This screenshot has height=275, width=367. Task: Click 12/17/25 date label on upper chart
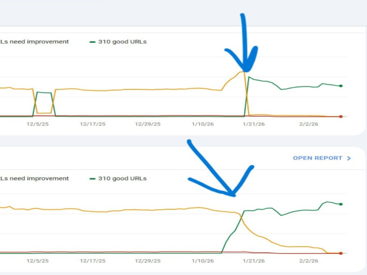click(93, 124)
